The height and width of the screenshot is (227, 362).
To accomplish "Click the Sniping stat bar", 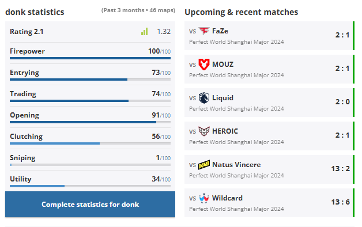I will pos(90,165).
